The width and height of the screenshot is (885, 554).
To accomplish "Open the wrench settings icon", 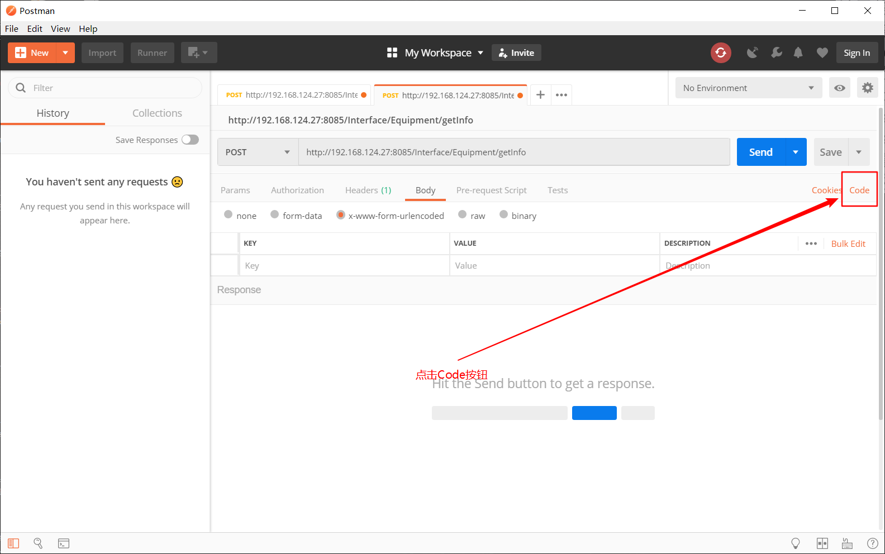I will [x=777, y=52].
